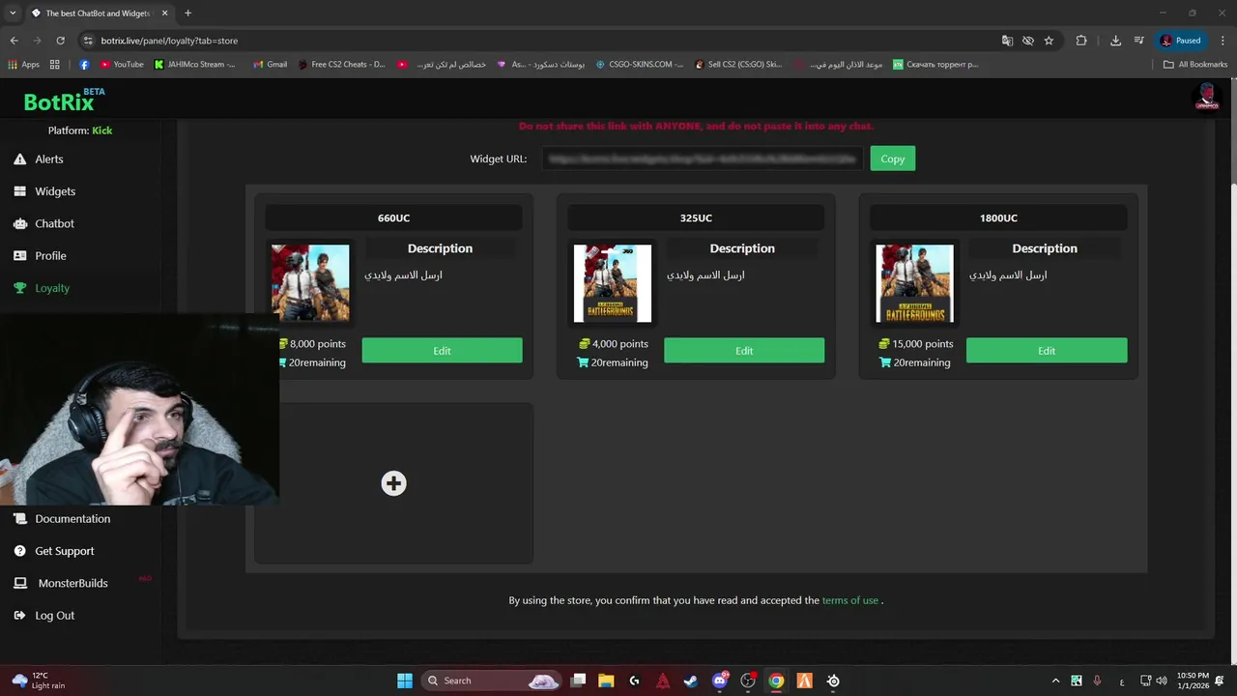Open the CSGO-SKINS.COM bookmark
Screen dimensions: 1237x696
click(x=639, y=65)
